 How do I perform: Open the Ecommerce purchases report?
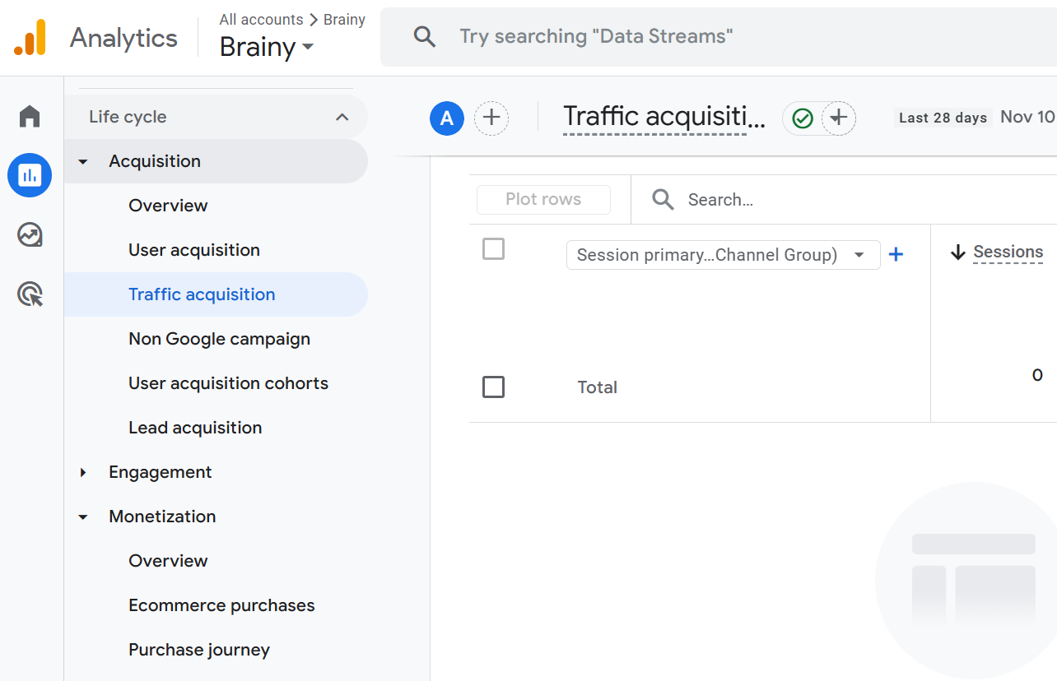(221, 605)
